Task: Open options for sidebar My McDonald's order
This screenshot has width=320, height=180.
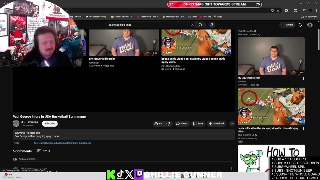Action: coord(303,78)
